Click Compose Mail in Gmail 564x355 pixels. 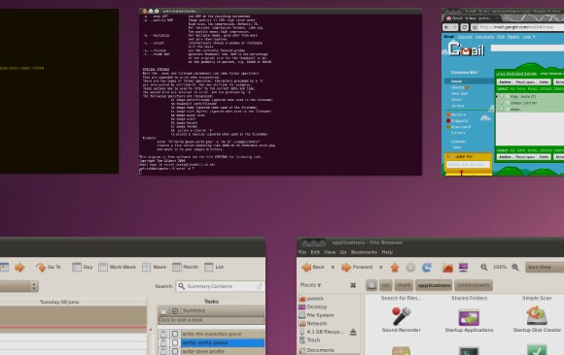(464, 73)
